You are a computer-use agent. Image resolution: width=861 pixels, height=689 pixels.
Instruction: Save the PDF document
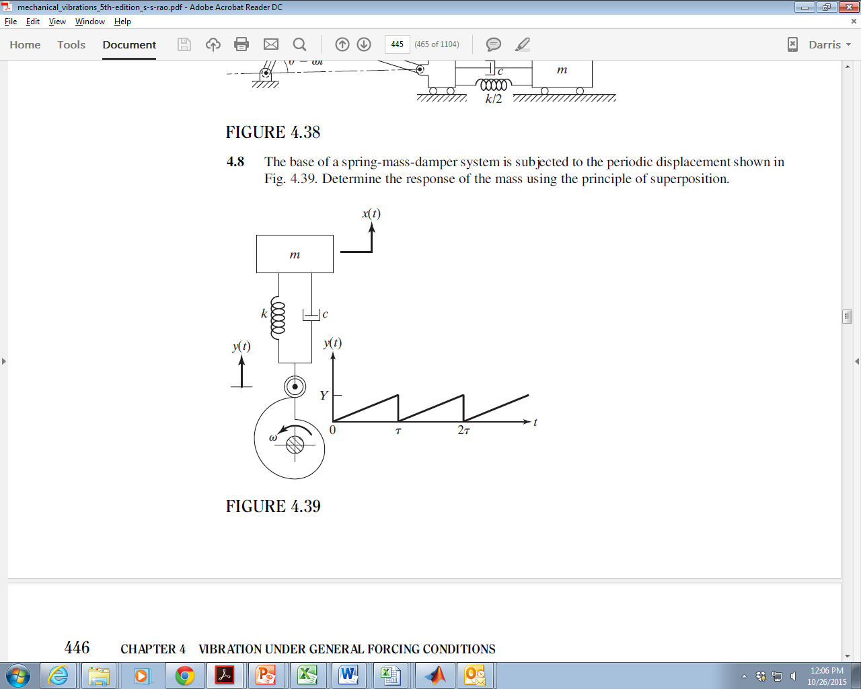(x=184, y=44)
